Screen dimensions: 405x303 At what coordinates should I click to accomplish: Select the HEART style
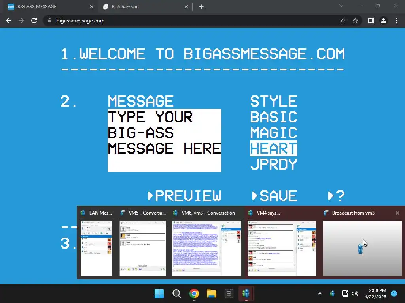(x=274, y=148)
